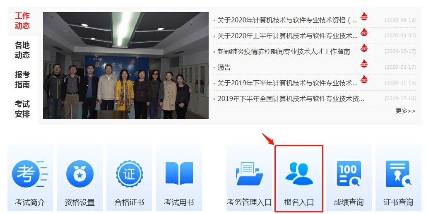426x214 pixels.
Task: Click the 资格设置 medal icon
Action: [x=79, y=174]
